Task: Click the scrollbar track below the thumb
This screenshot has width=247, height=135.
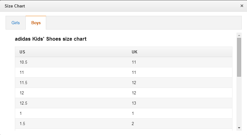Action: (239, 101)
